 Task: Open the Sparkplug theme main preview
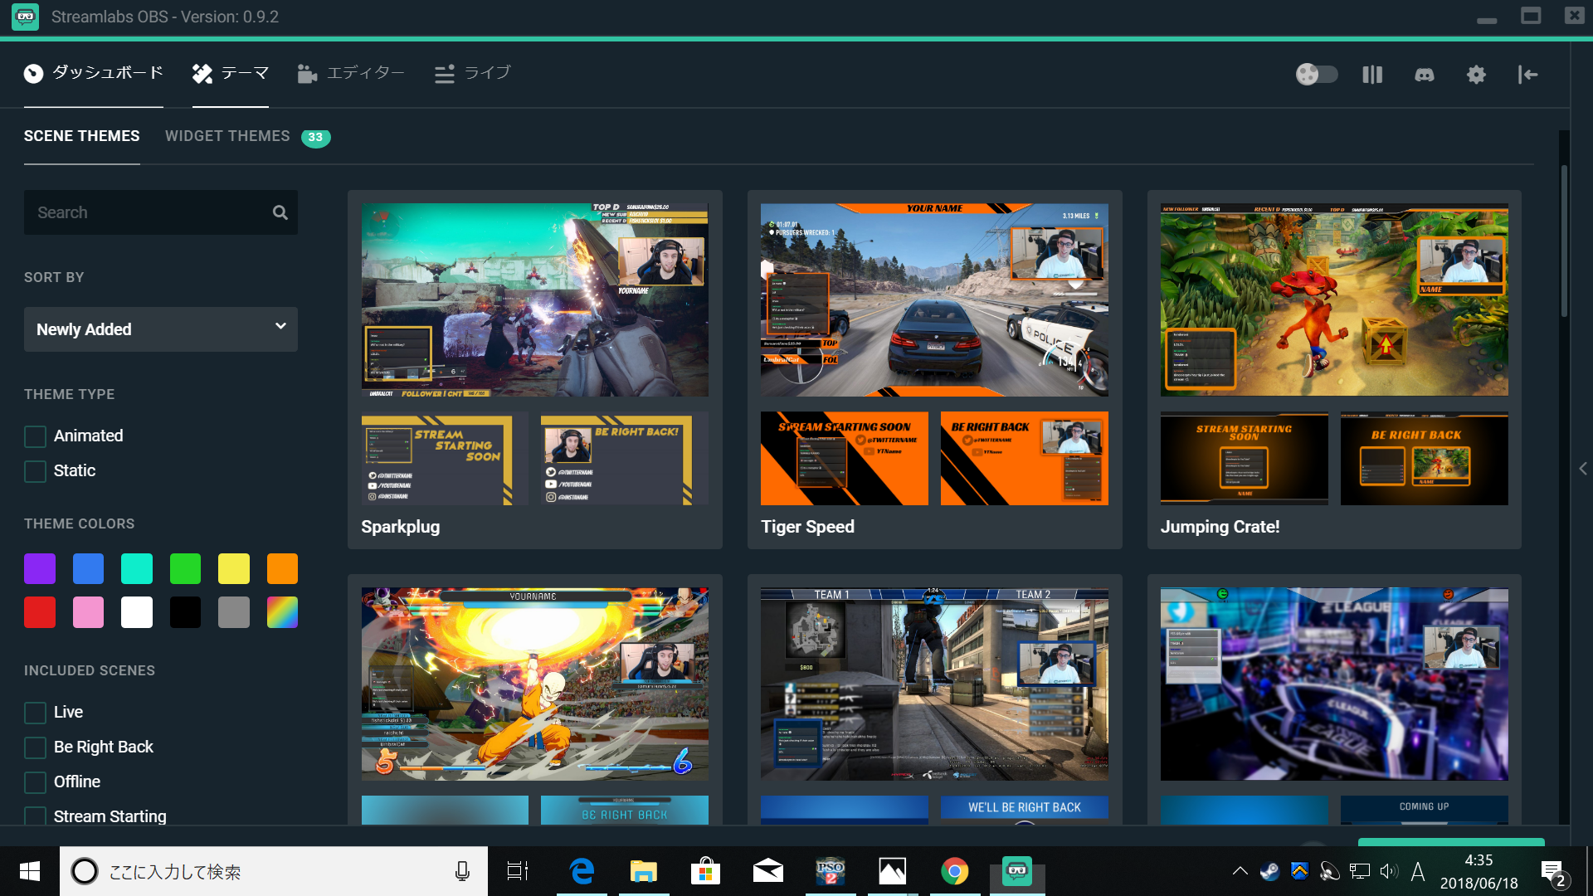[x=535, y=299]
